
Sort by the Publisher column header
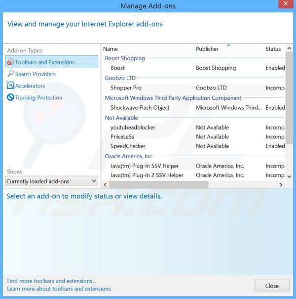tap(207, 49)
